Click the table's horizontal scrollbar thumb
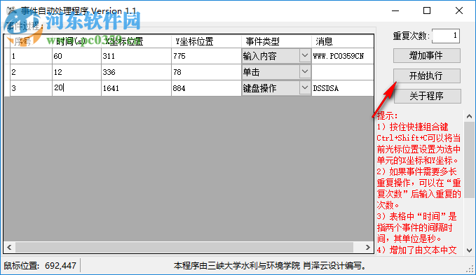This screenshot has width=476, height=275. 184,247
